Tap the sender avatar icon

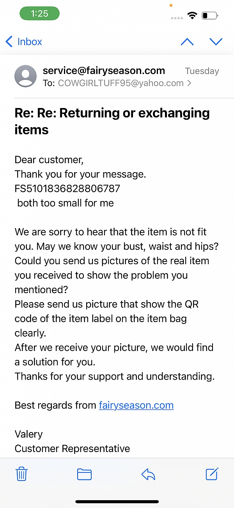tap(25, 76)
